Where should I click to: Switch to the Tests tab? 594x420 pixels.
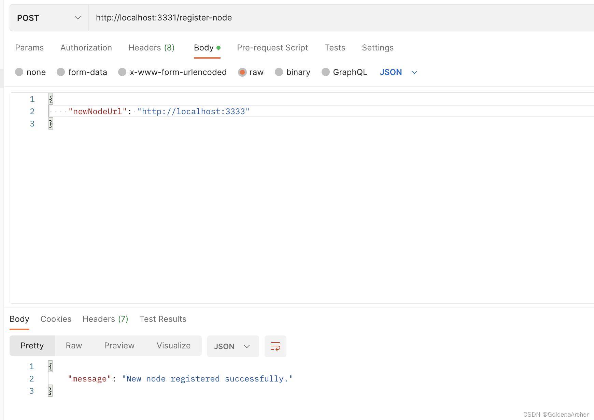pyautogui.click(x=335, y=48)
